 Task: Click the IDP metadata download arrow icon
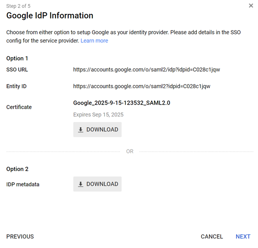pyautogui.click(x=81, y=184)
